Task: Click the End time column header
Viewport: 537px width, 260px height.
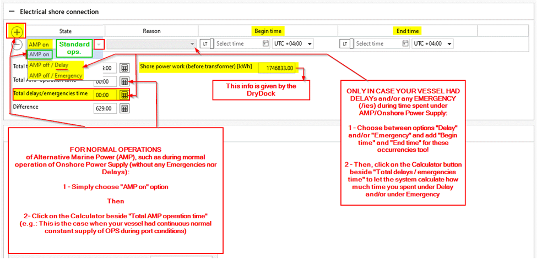Action: click(408, 31)
